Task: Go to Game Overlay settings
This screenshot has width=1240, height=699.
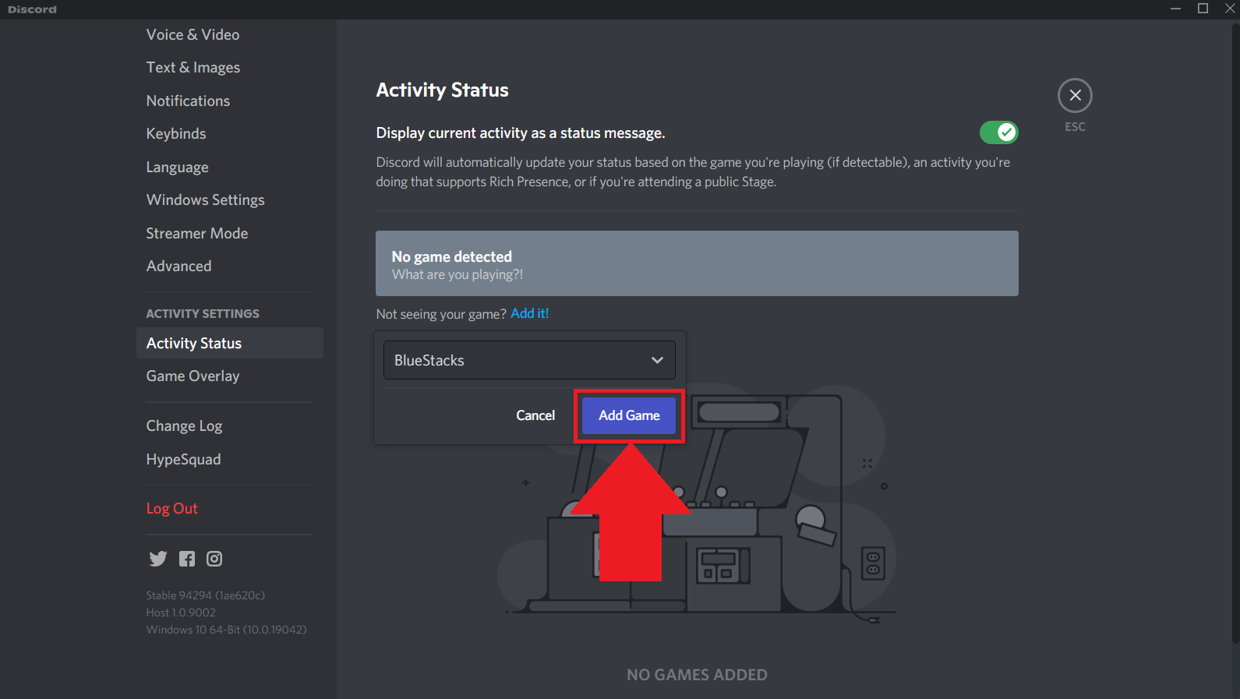Action: coord(193,376)
